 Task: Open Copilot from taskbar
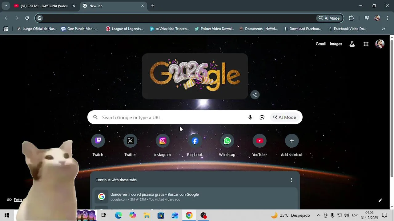pyautogui.click(x=133, y=215)
